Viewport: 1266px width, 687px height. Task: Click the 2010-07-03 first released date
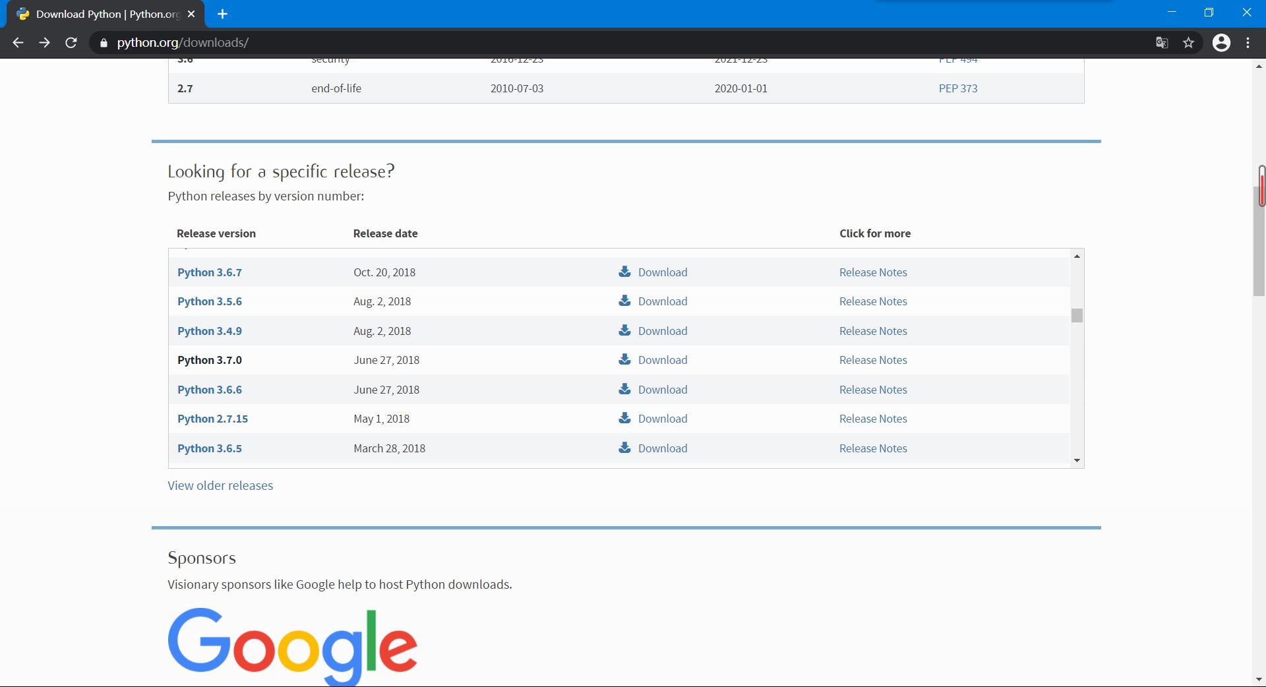tap(517, 88)
